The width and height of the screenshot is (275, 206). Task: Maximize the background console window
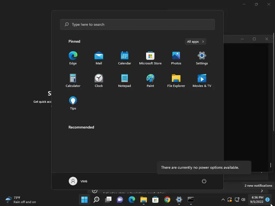coord(254,39)
